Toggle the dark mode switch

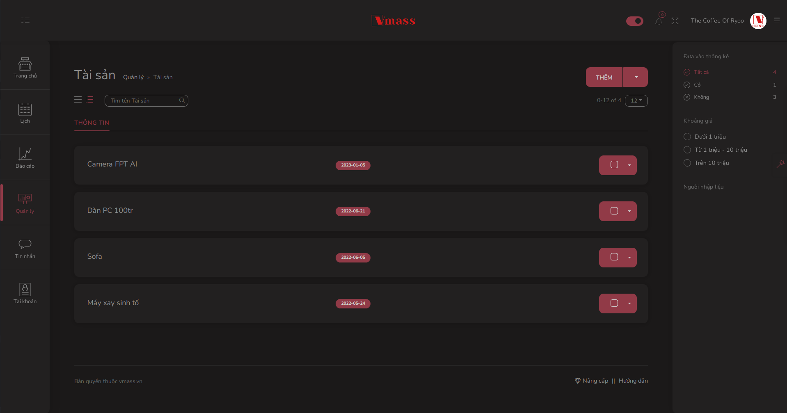pyautogui.click(x=634, y=21)
